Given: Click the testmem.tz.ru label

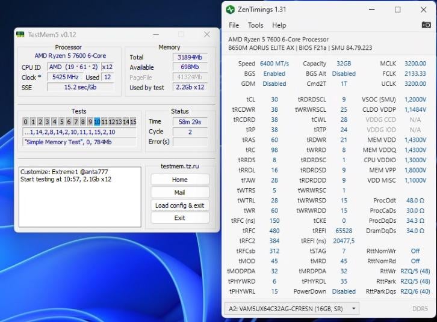Looking at the screenshot, I should pyautogui.click(x=180, y=166).
